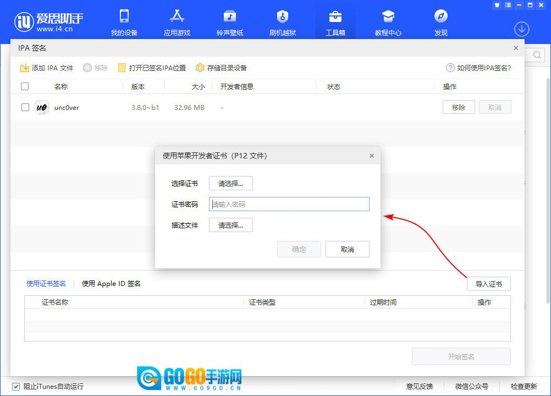Image resolution: width=551 pixels, height=396 pixels.
Task: Click 取消 in the certificate dialog
Action: 347,250
